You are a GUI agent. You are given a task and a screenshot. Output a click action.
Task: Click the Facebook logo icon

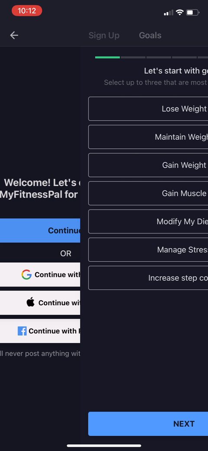pyautogui.click(x=22, y=331)
